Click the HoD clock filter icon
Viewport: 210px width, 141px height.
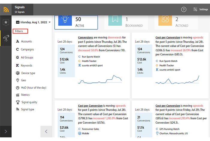(x=17, y=88)
